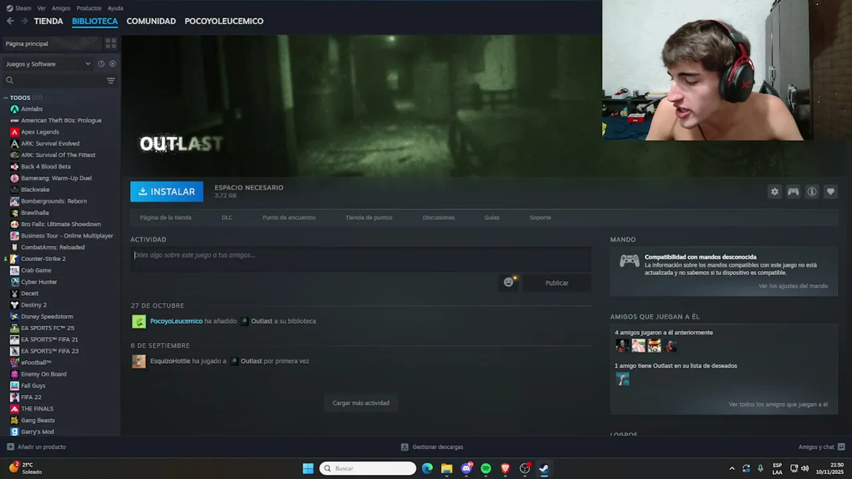Open Amigos y chat panel

pos(821,447)
